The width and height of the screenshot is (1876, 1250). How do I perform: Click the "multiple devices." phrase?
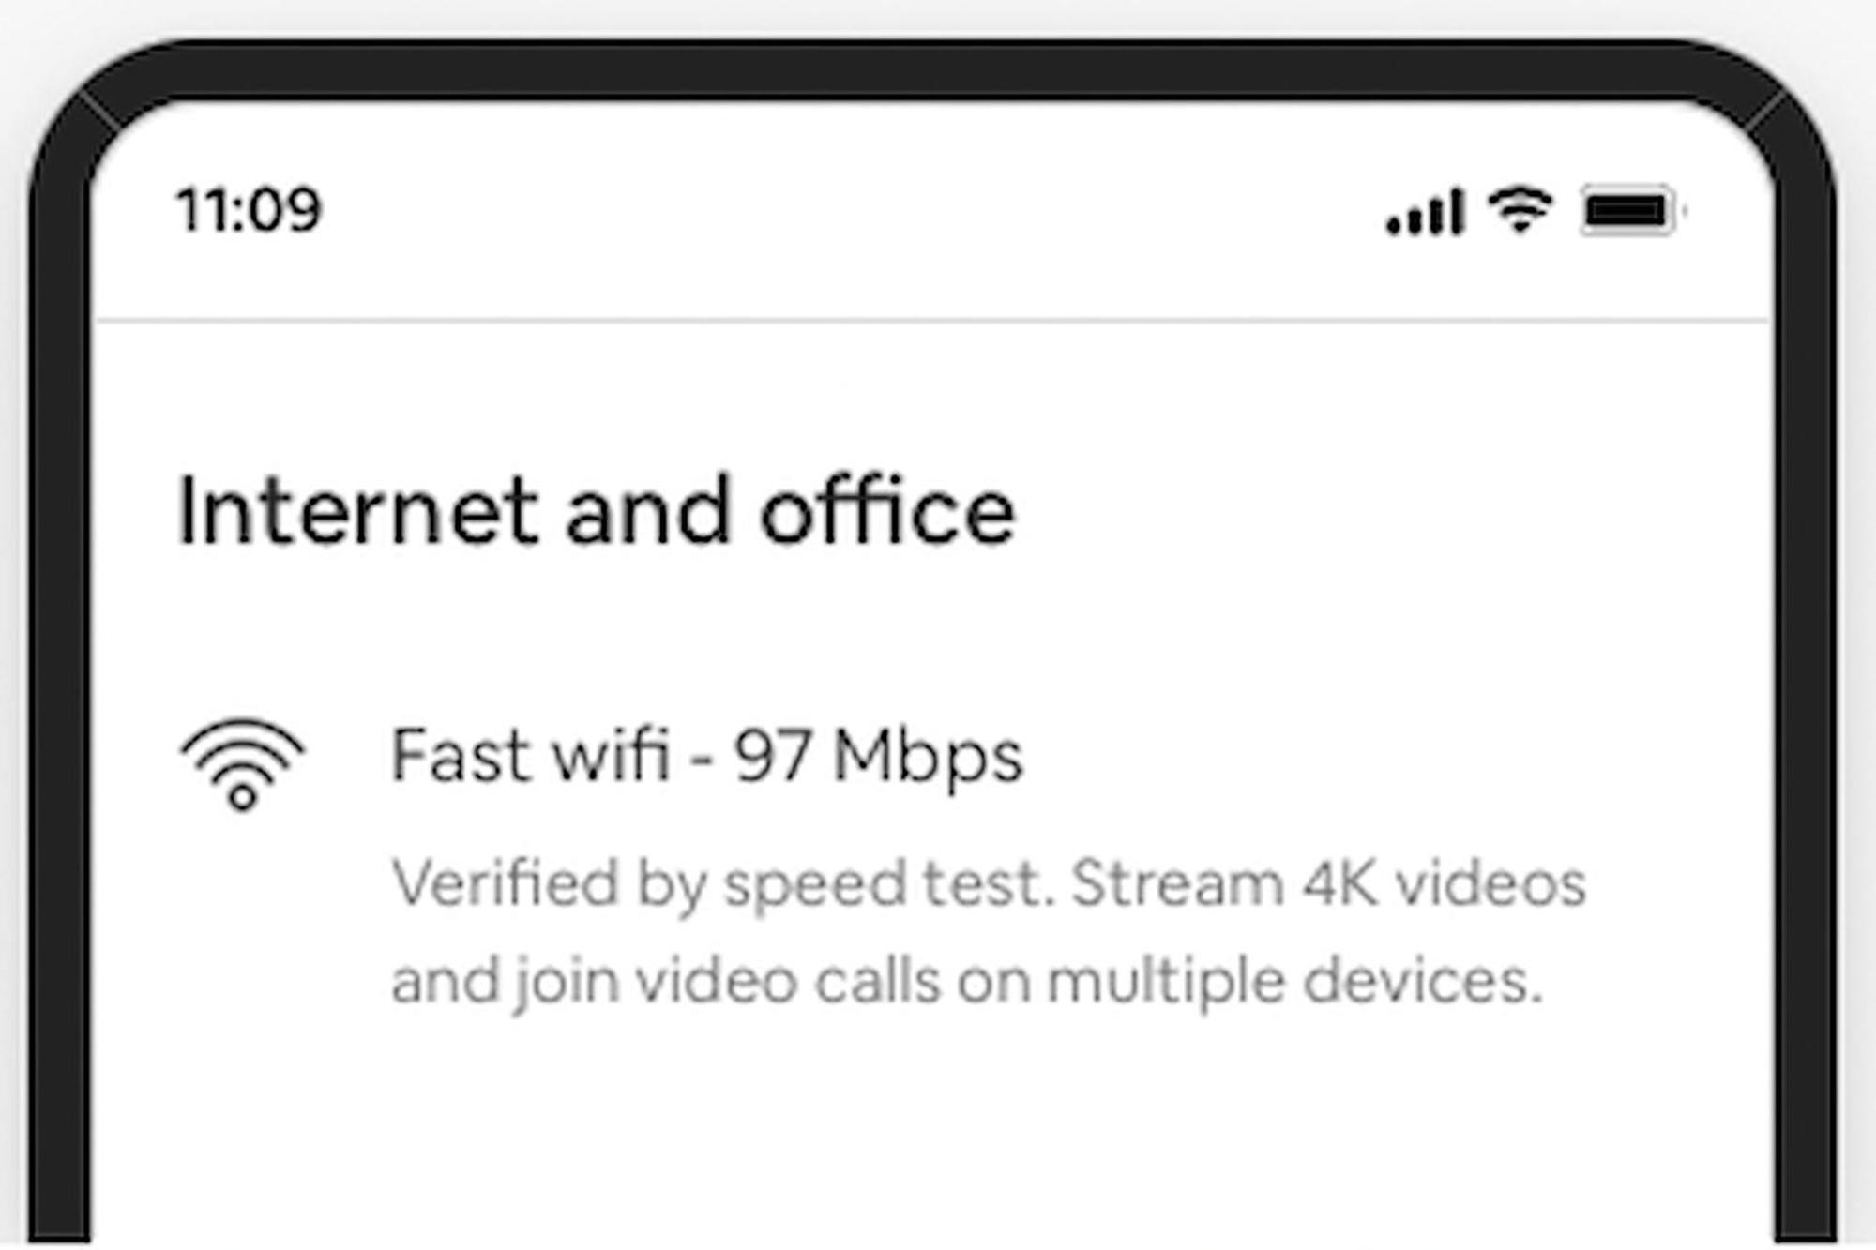coord(1294,982)
